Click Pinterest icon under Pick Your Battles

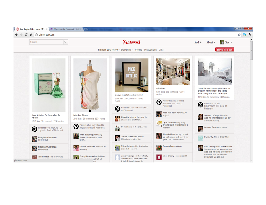117,109
